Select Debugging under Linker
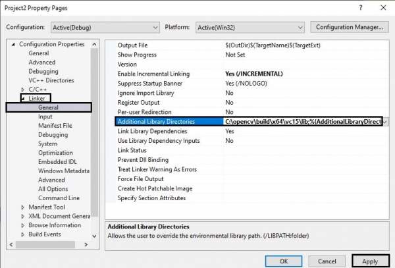 tap(53, 135)
